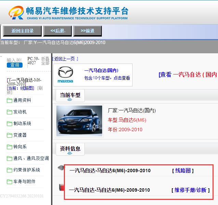Click the 厂家:一汽马自达(国内) text

(x=132, y=111)
